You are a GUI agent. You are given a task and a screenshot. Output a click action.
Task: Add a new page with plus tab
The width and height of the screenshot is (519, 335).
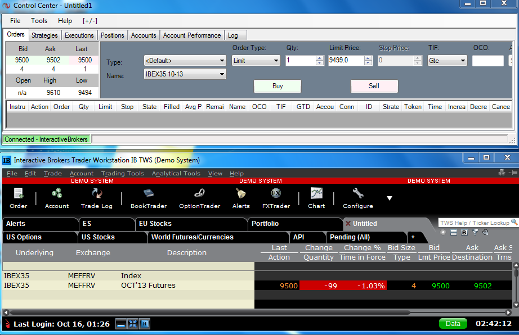(x=413, y=237)
